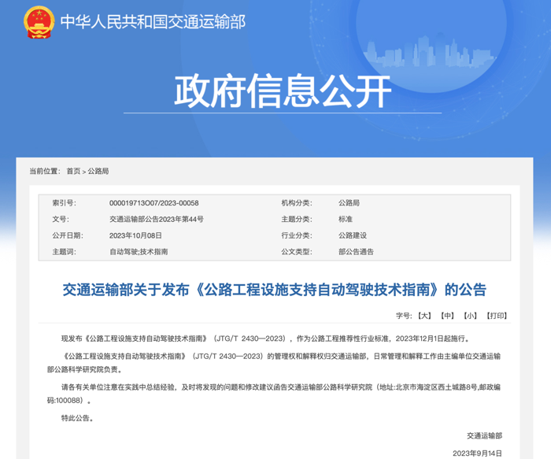Set font size to 小

(470, 316)
